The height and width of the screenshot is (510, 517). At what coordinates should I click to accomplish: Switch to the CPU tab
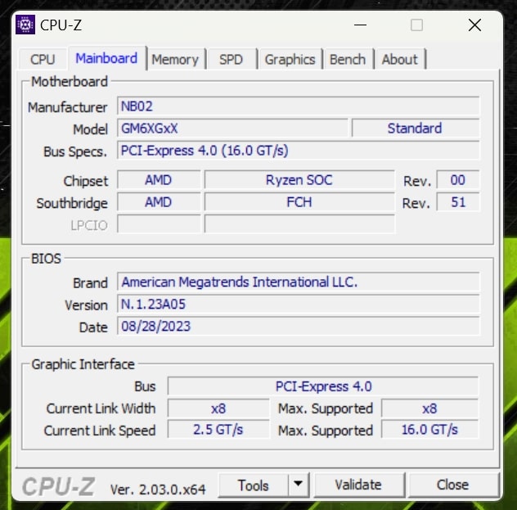(x=43, y=59)
